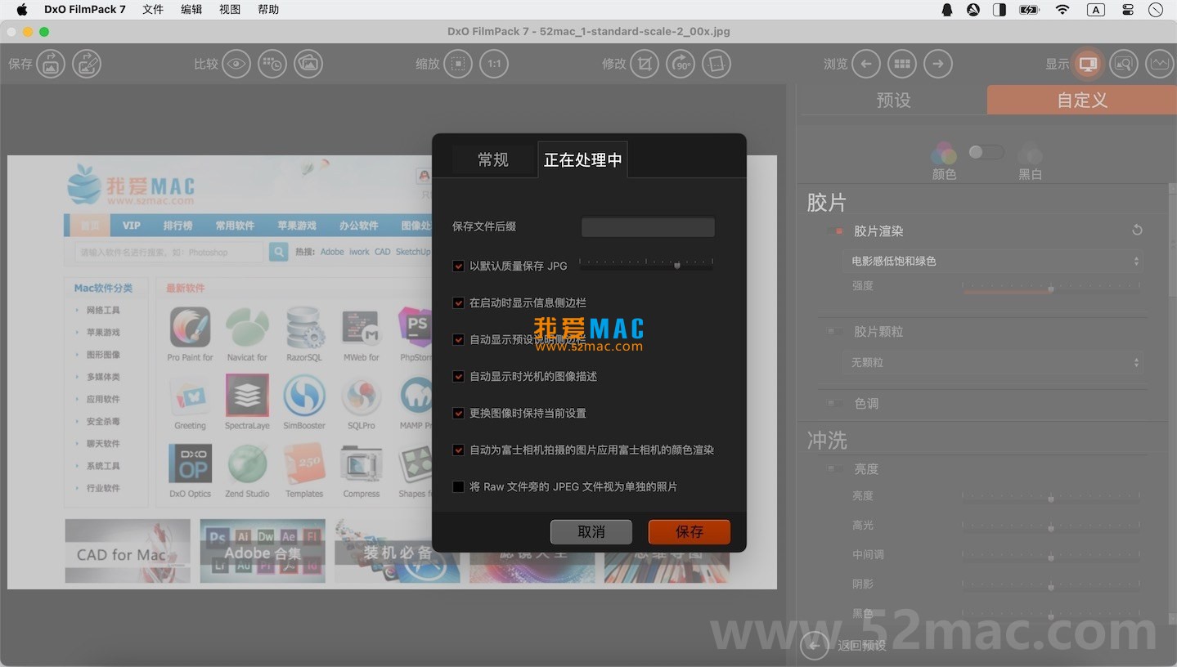Uncheck 更换图像时保持当前设置 checkbox
This screenshot has width=1177, height=667.
tap(458, 413)
